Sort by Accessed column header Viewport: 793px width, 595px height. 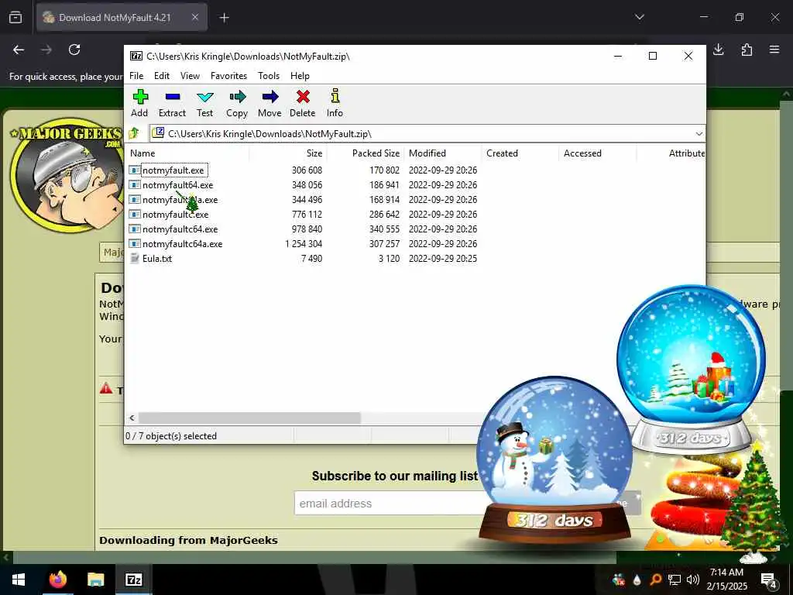tap(597, 153)
